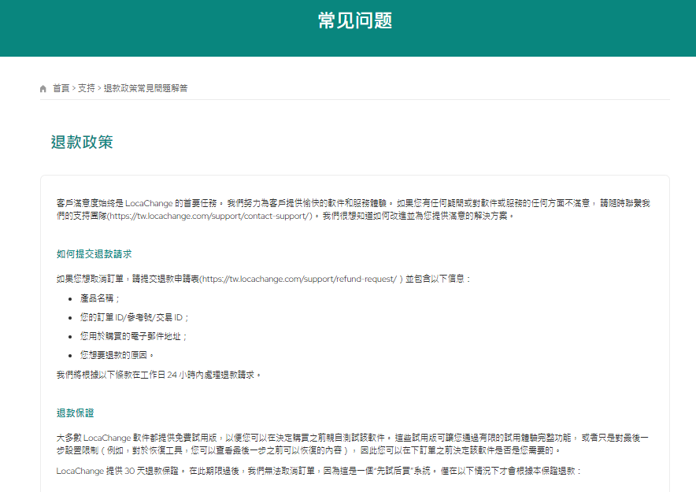Click the 常见问题 page header title

pos(354,20)
